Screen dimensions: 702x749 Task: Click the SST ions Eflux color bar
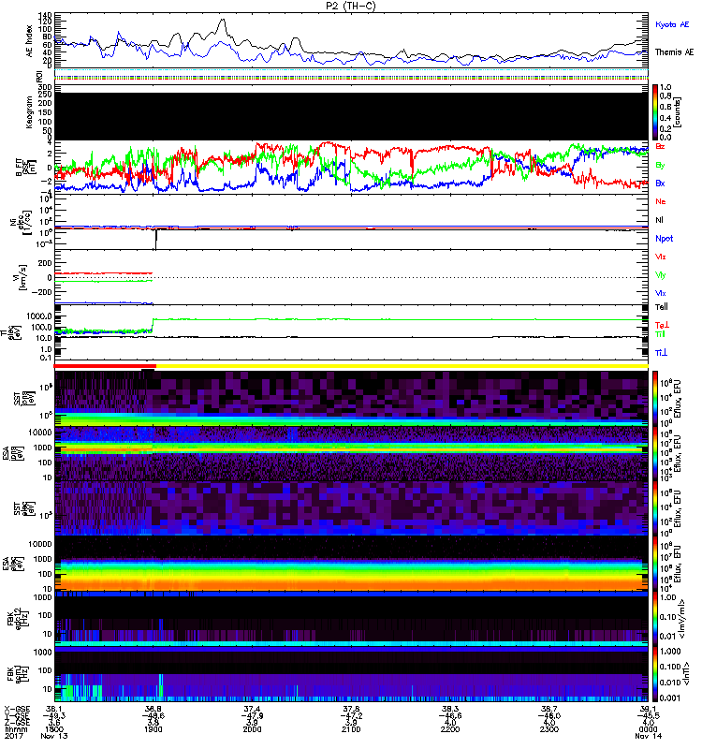pos(655,397)
